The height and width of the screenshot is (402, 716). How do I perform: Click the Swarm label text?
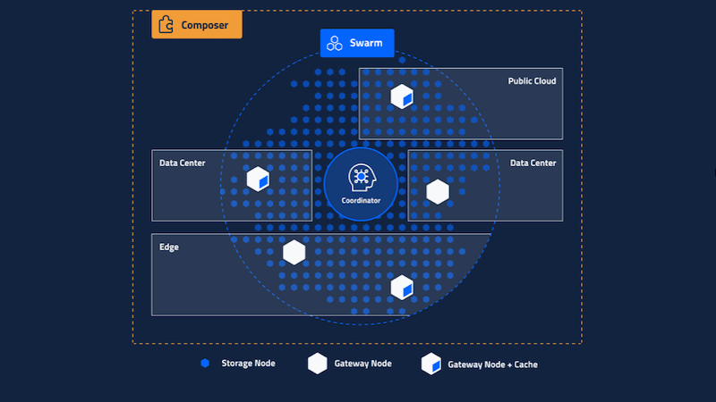coord(367,43)
